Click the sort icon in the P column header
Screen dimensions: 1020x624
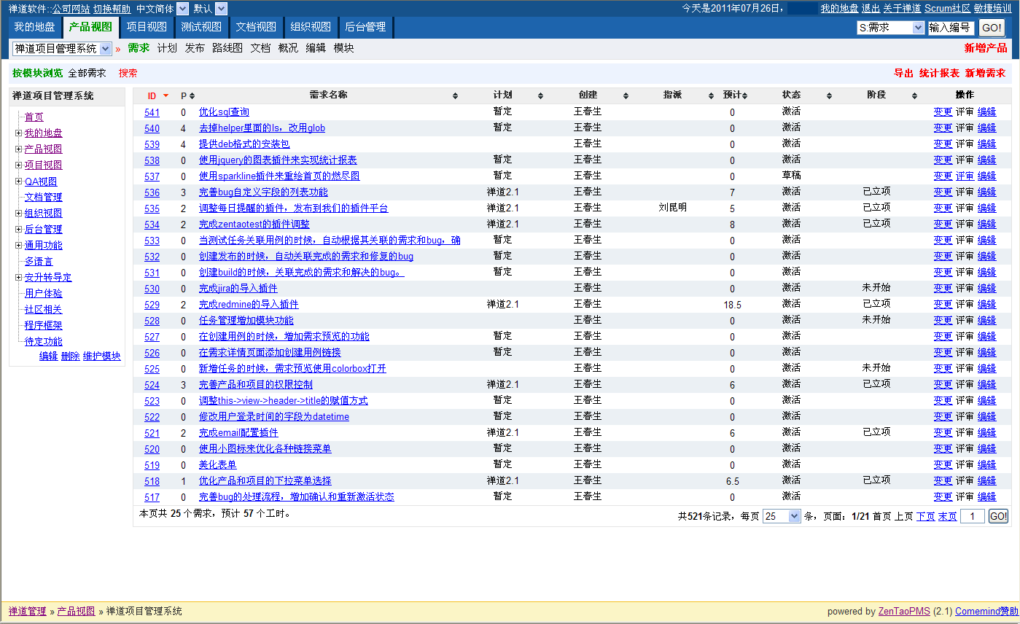(x=192, y=96)
